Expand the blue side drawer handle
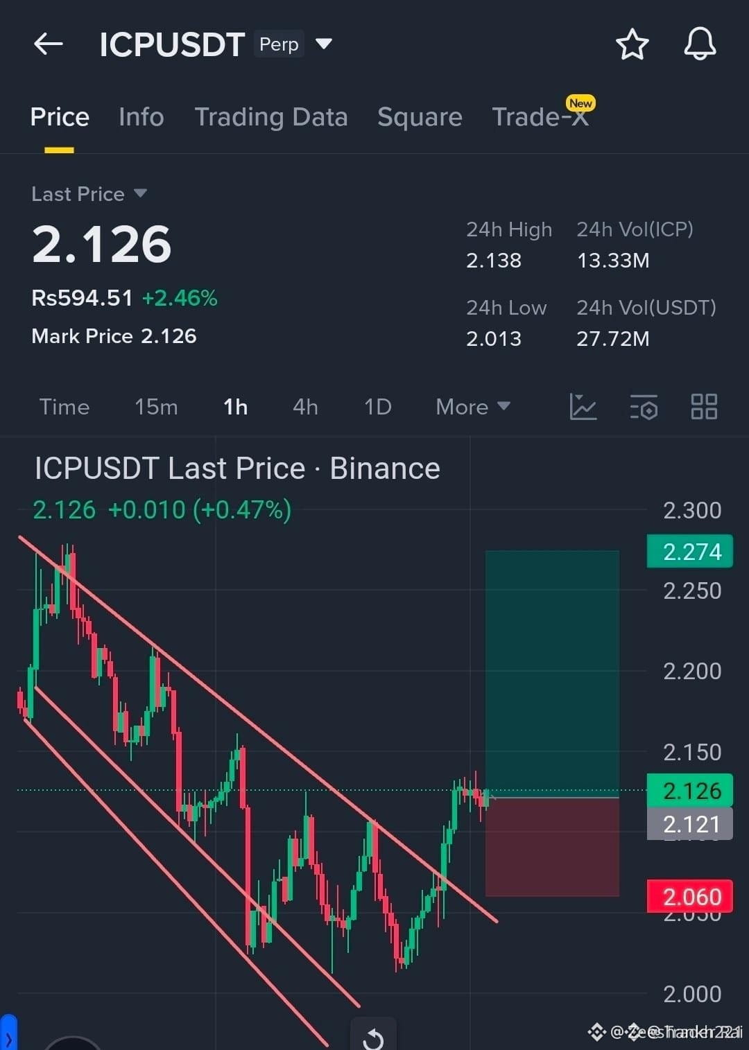 click(x=8, y=1033)
